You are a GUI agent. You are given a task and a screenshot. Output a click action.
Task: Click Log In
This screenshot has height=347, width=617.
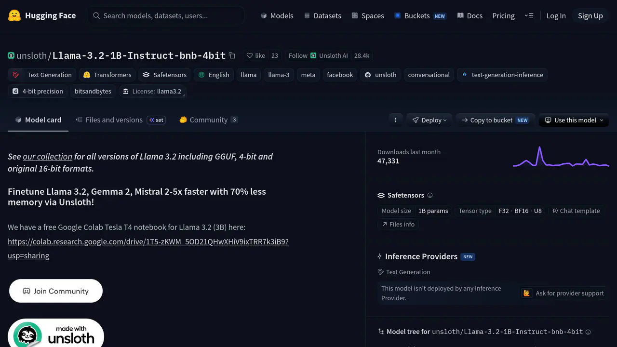tap(556, 16)
